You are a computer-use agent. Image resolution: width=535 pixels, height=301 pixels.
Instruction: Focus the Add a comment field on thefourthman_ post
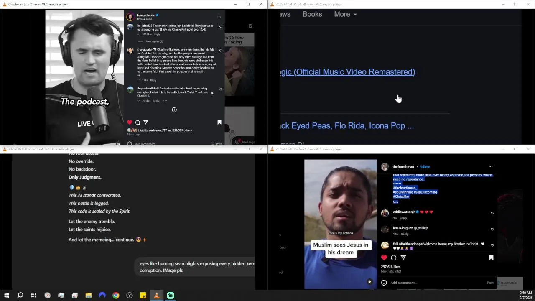(437, 283)
